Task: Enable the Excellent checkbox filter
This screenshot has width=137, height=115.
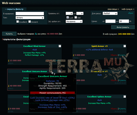Action: pos(17,22)
